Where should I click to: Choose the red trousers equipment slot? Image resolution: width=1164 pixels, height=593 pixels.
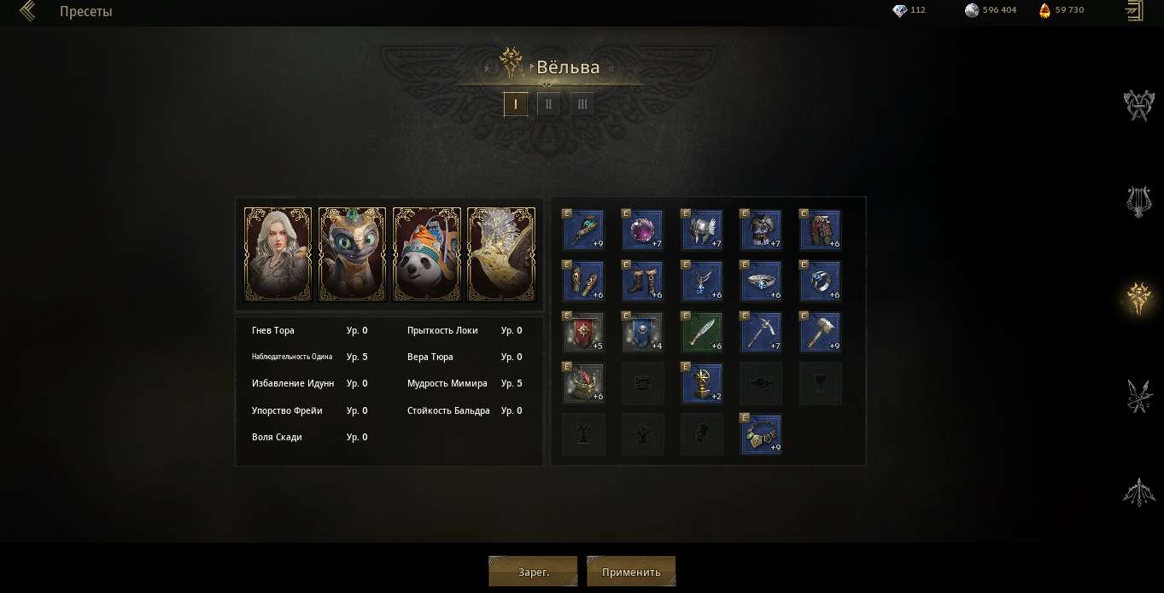click(x=821, y=230)
